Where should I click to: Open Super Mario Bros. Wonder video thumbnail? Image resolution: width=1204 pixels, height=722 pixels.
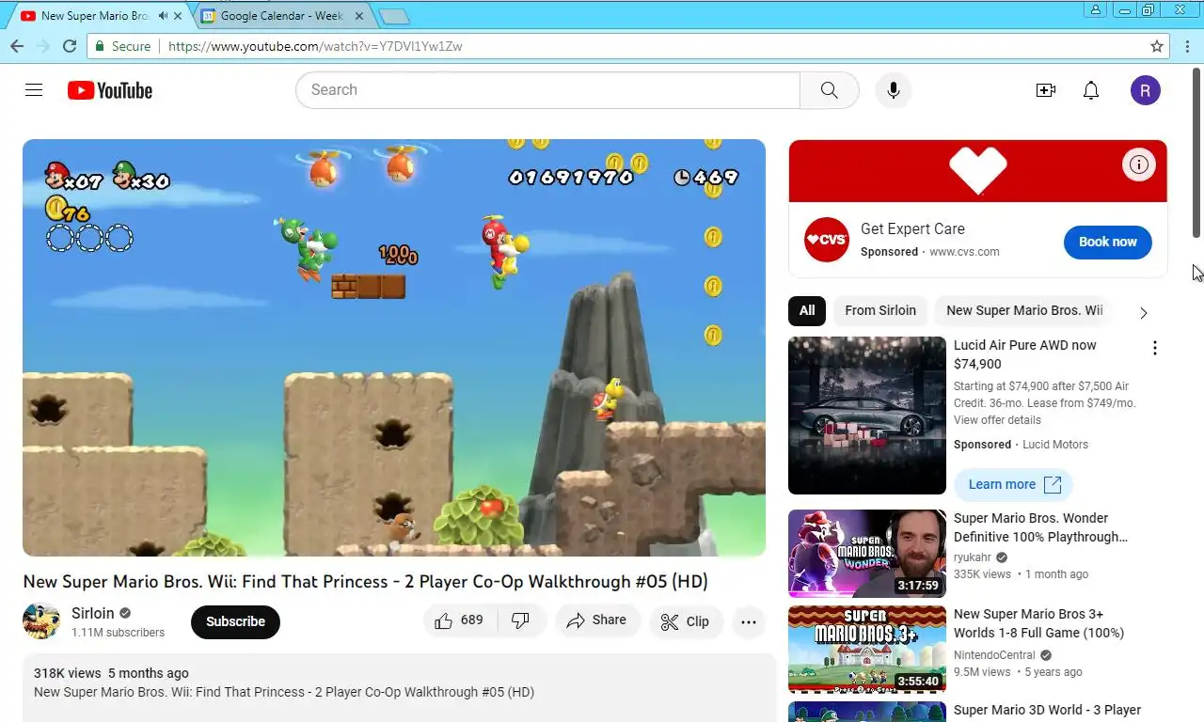pyautogui.click(x=867, y=554)
